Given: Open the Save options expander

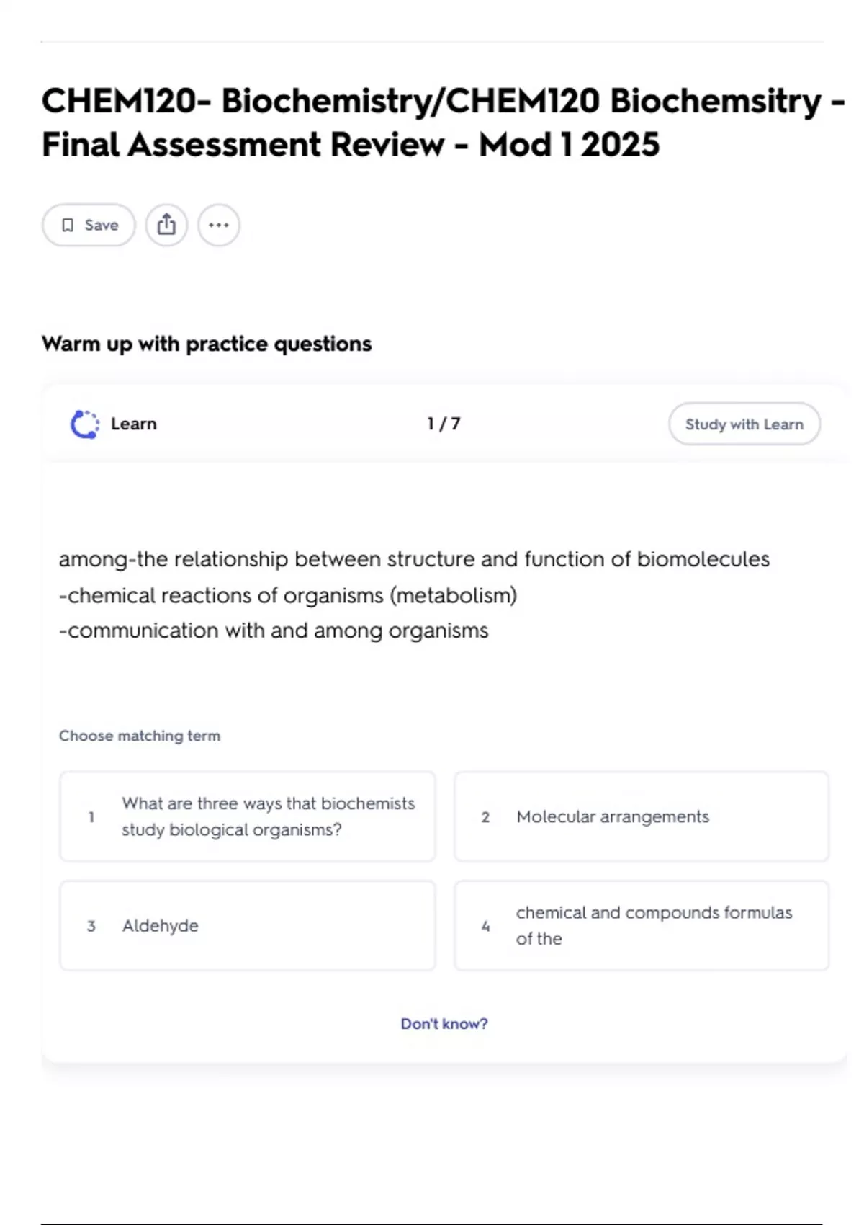Looking at the screenshot, I should pyautogui.click(x=88, y=225).
